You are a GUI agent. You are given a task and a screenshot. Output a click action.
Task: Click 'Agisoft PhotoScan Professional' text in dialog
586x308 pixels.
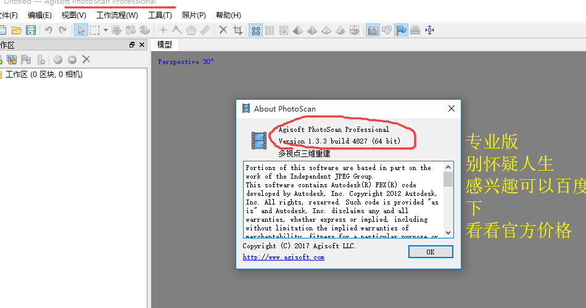click(x=334, y=129)
